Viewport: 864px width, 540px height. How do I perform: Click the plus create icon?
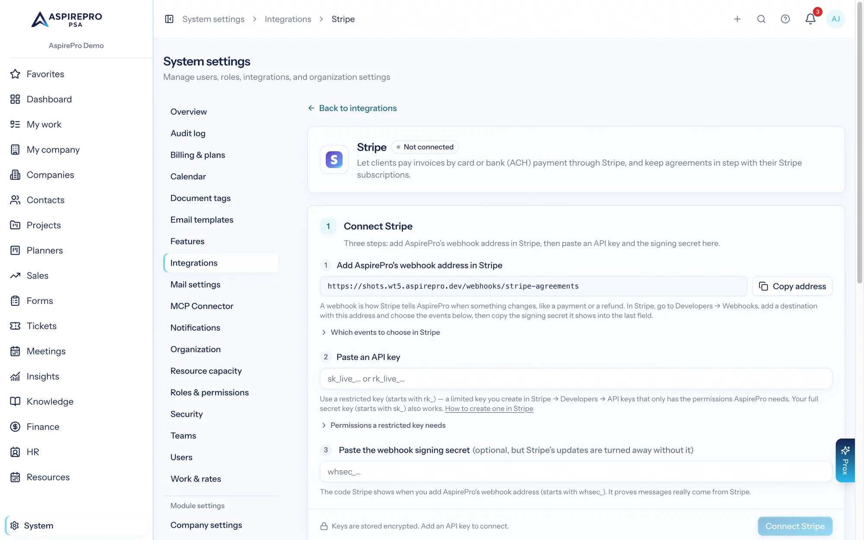(737, 19)
